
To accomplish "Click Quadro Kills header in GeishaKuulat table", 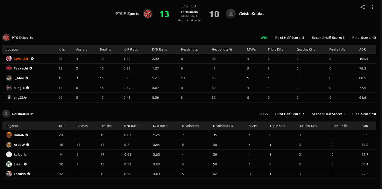I will pos(308,126).
